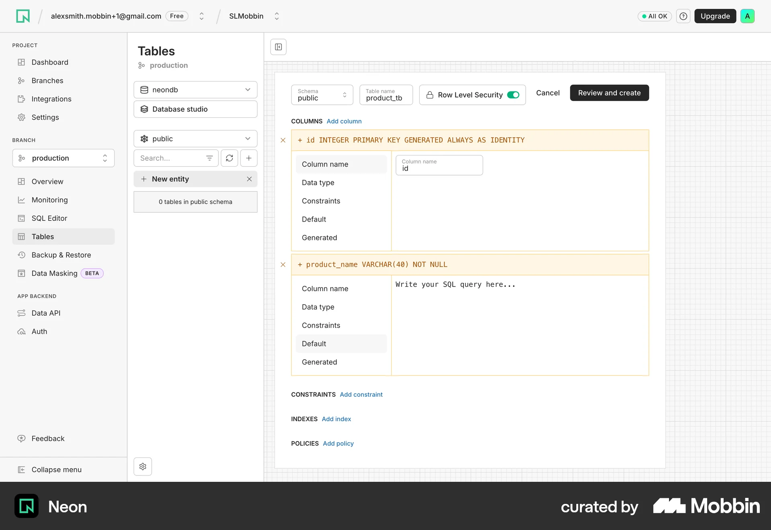Click the Column name input containing id
The width and height of the screenshot is (771, 530).
click(x=439, y=165)
